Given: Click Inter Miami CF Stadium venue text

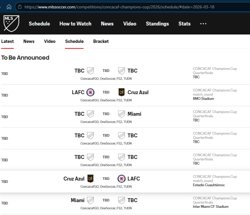Looking at the screenshot, I should tap(210, 207).
